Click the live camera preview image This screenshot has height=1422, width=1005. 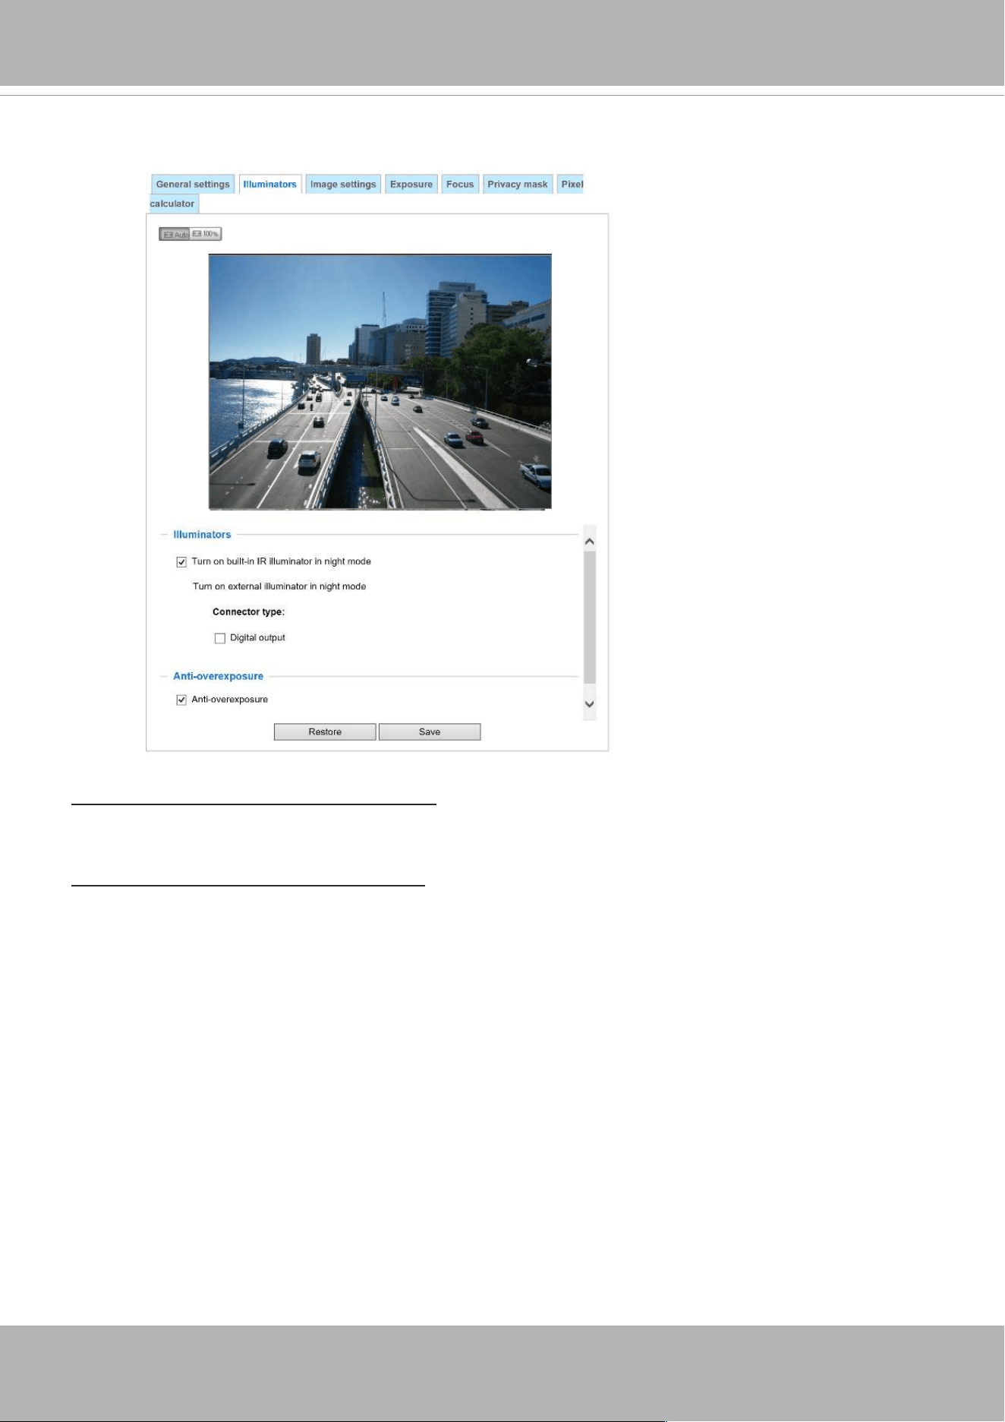point(380,381)
